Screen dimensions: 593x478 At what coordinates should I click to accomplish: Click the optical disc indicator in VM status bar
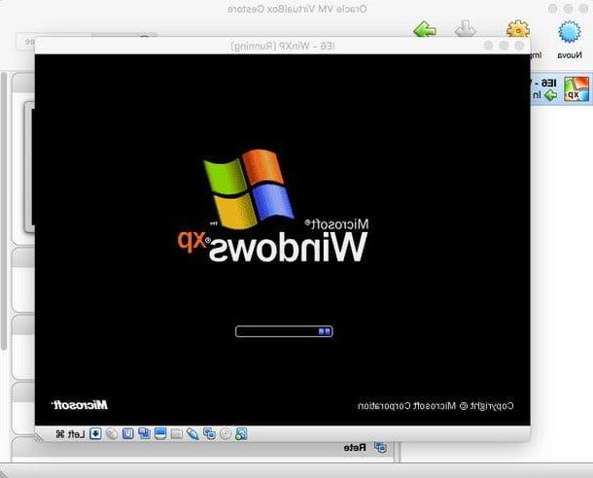click(x=226, y=433)
